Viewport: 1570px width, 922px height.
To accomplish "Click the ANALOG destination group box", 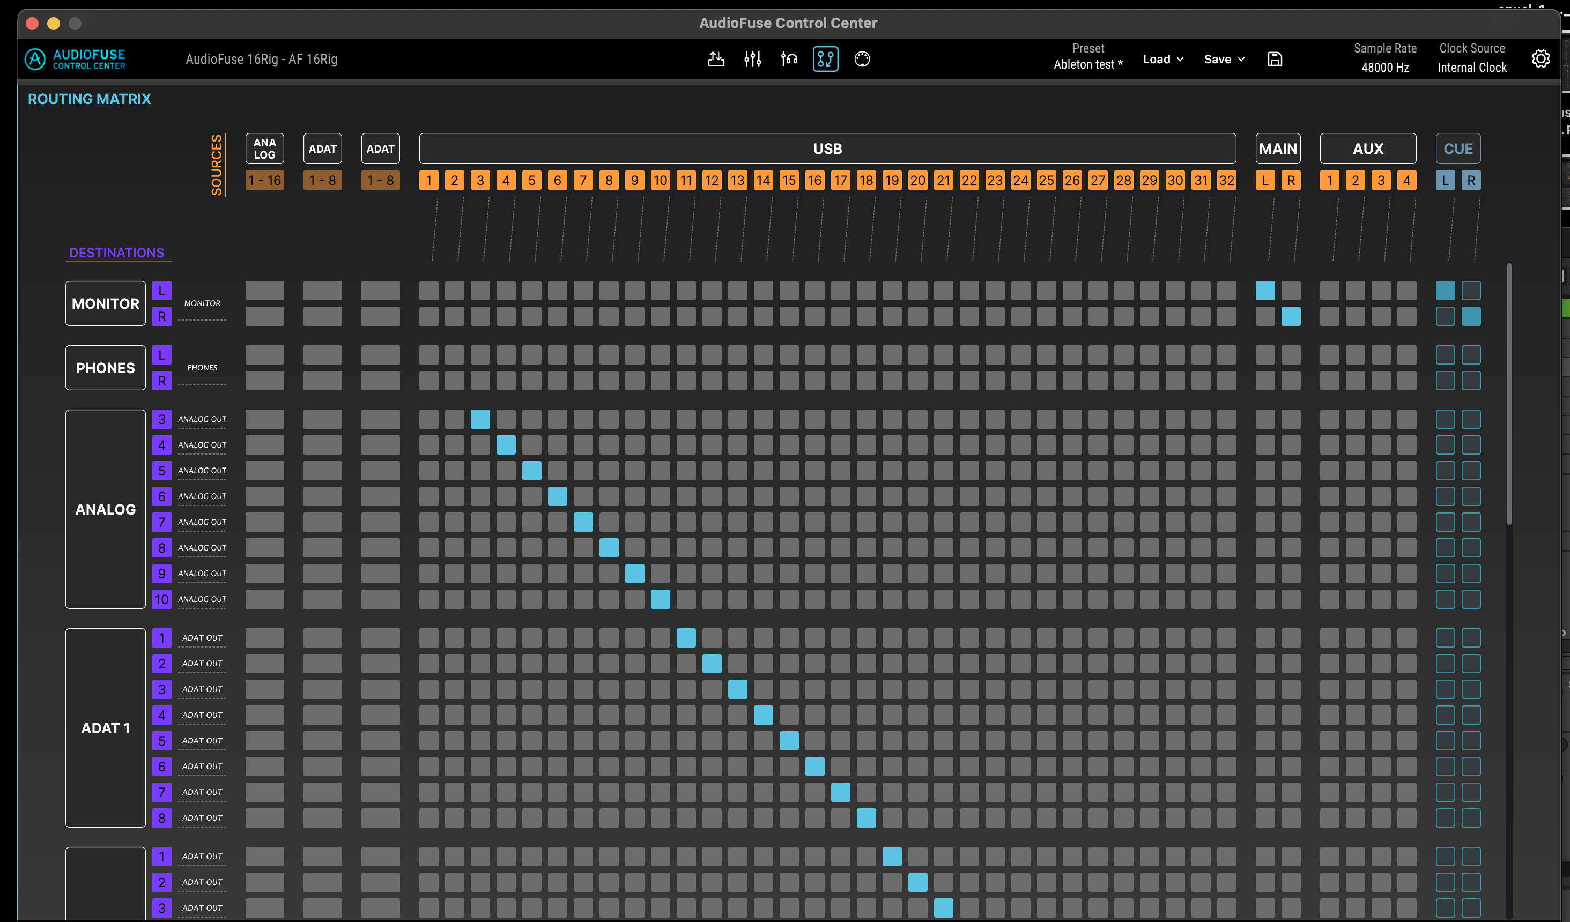I will click(105, 509).
